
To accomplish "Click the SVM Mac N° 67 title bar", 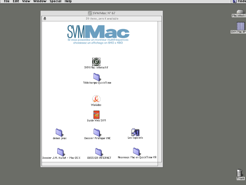I will [101, 13].
